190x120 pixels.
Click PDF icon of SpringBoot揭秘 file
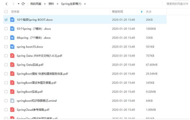[12, 74]
